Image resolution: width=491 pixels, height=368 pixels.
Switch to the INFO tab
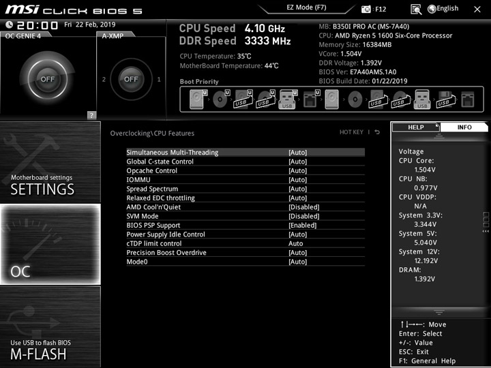[464, 127]
